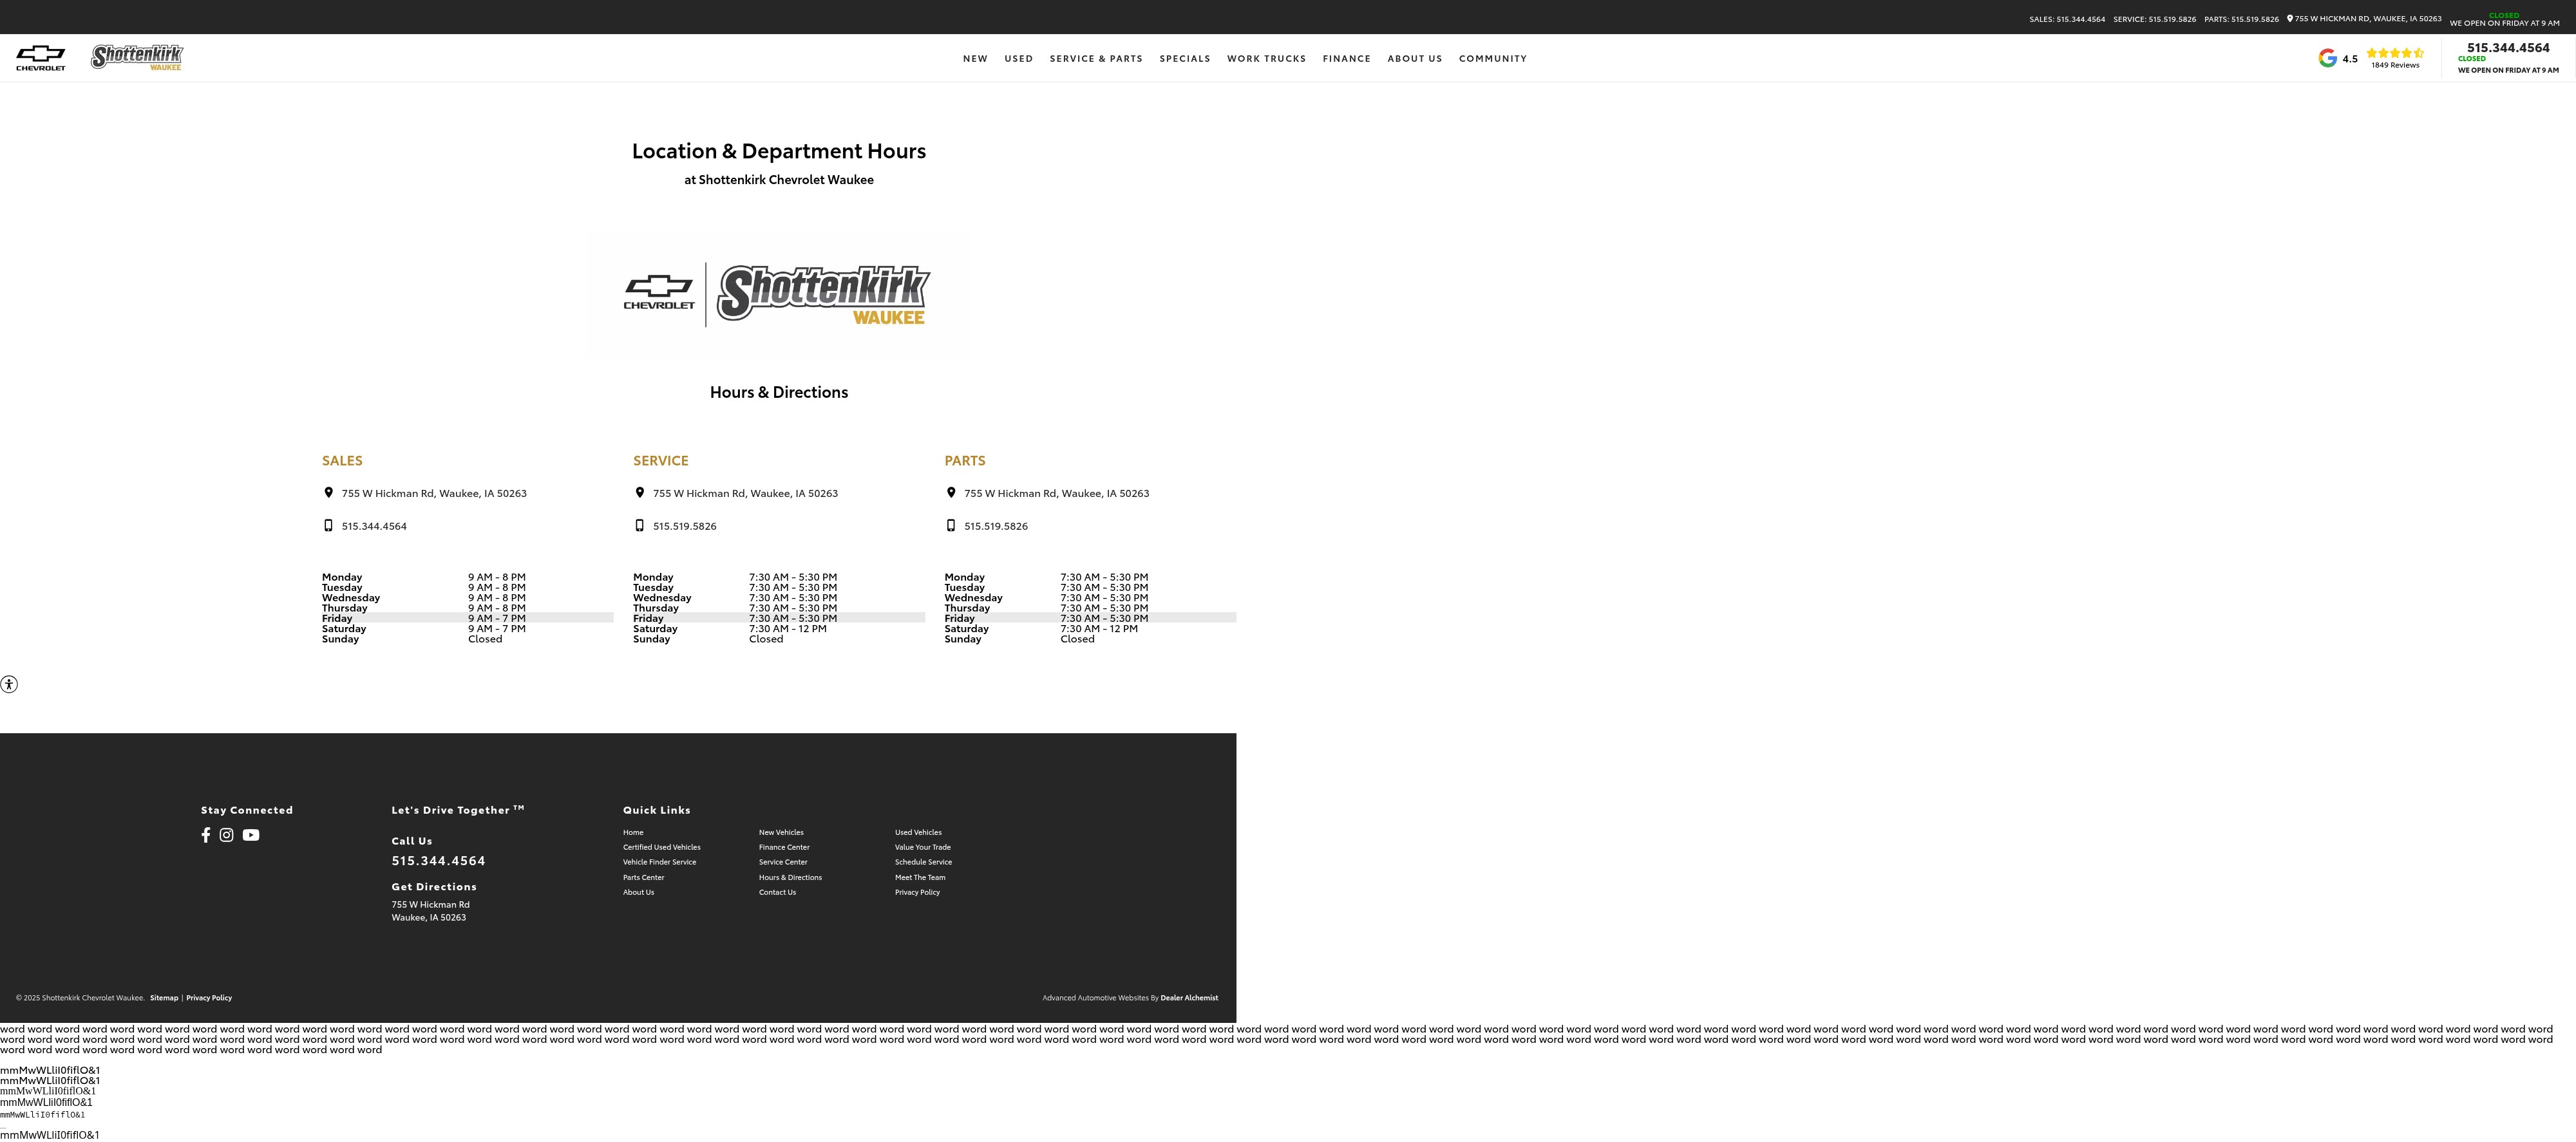The width and height of the screenshot is (2576, 1142).
Task: Open the SERVICE & PARTS menu
Action: pyautogui.click(x=1096, y=58)
